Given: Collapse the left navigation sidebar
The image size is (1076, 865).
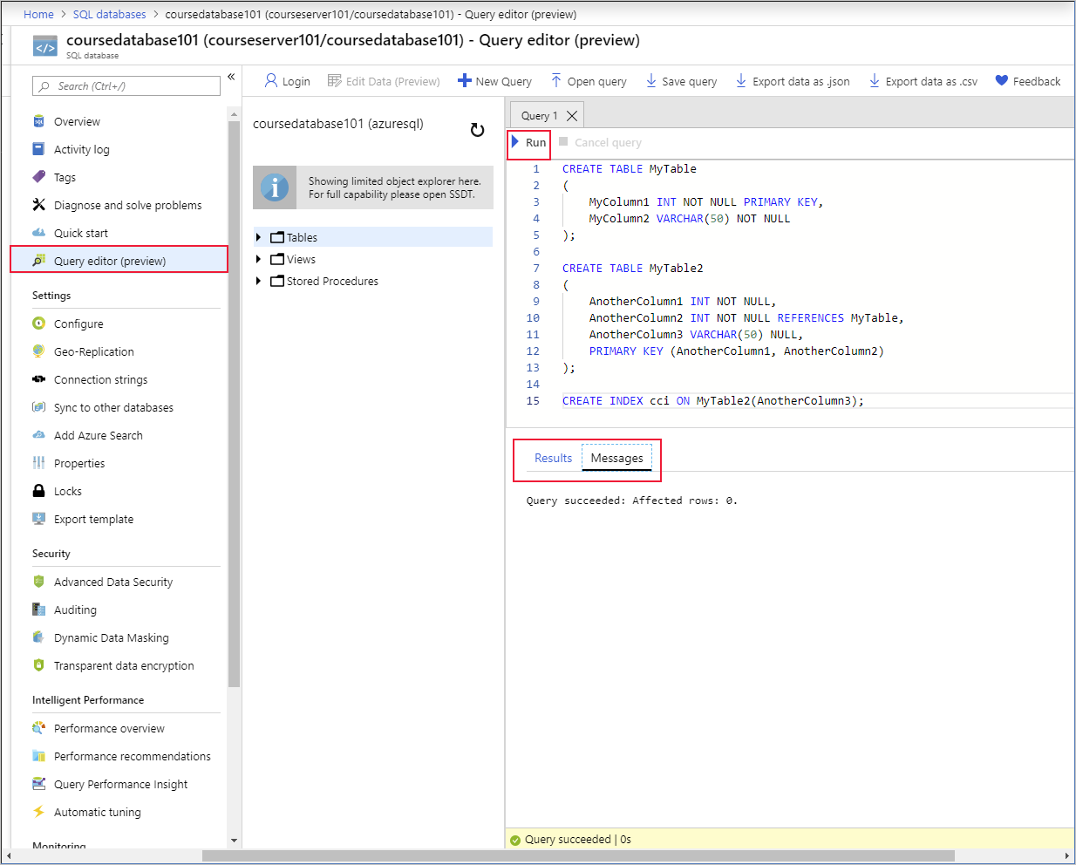Looking at the screenshot, I should (231, 77).
